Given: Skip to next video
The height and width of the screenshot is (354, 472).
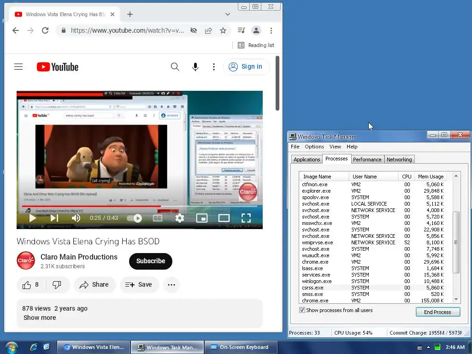Looking at the screenshot, I should (x=54, y=218).
